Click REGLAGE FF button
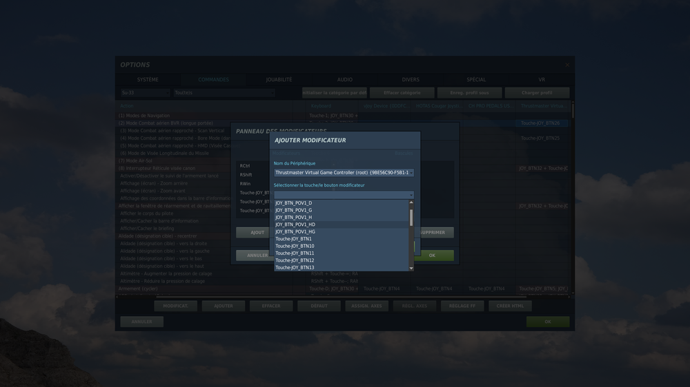The width and height of the screenshot is (690, 387). pos(462,306)
